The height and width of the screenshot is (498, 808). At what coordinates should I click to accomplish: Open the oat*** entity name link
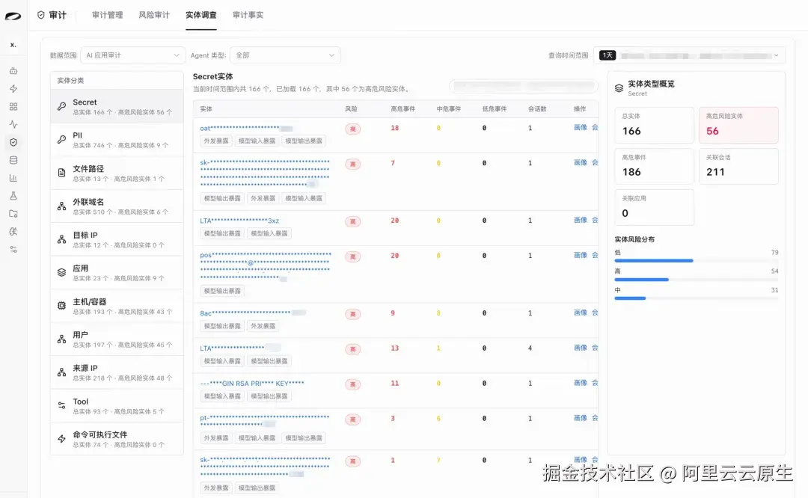click(x=246, y=128)
